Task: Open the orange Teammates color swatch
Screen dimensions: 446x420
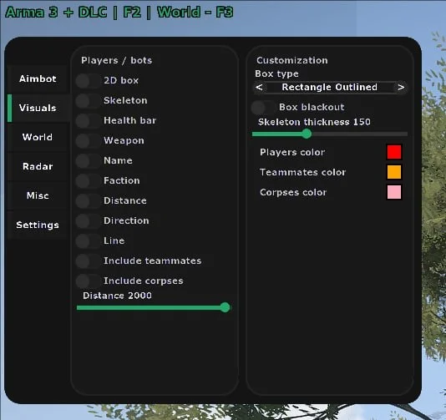Action: pyautogui.click(x=394, y=172)
